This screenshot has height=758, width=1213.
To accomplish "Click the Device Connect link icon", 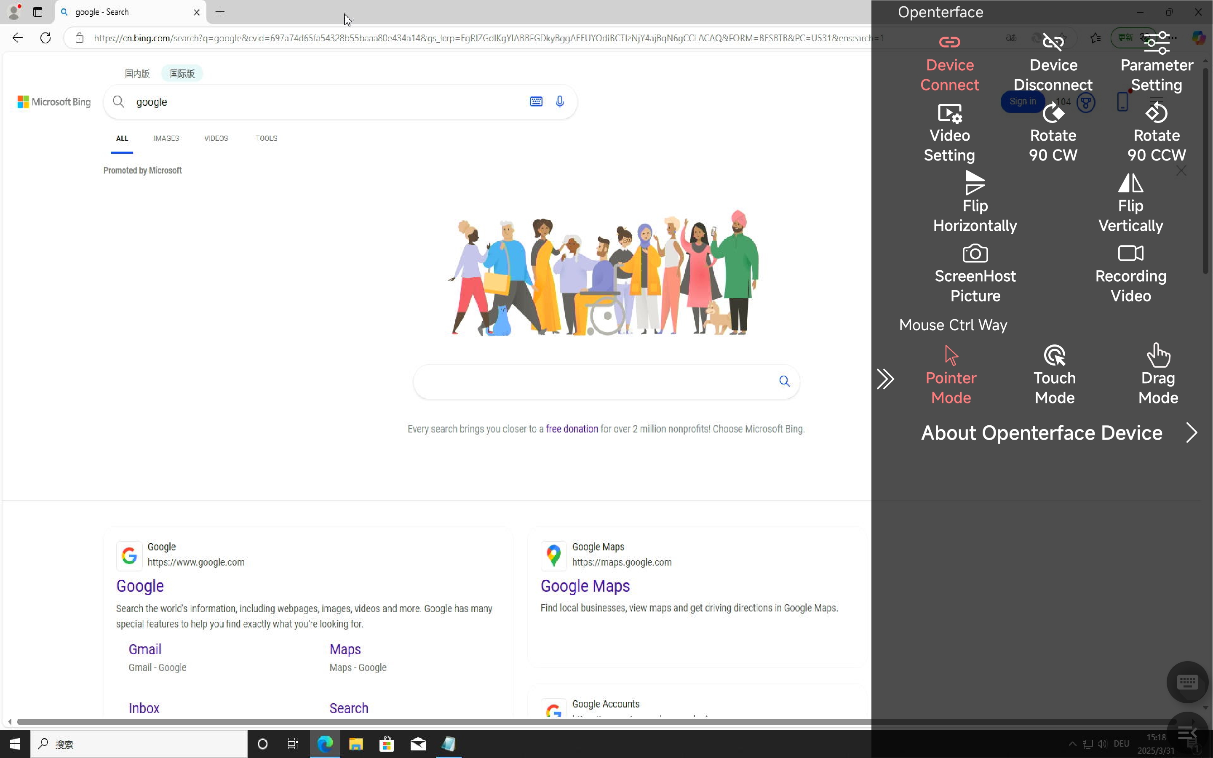I will [x=949, y=42].
